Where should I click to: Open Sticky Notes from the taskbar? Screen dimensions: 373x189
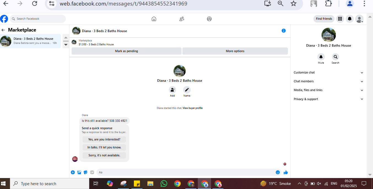click(137, 184)
